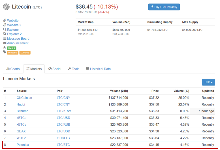Click the Litecoin Markets heading
The image size is (220, 150).
click(x=19, y=79)
